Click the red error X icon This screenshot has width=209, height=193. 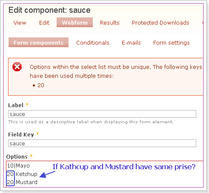(17, 67)
